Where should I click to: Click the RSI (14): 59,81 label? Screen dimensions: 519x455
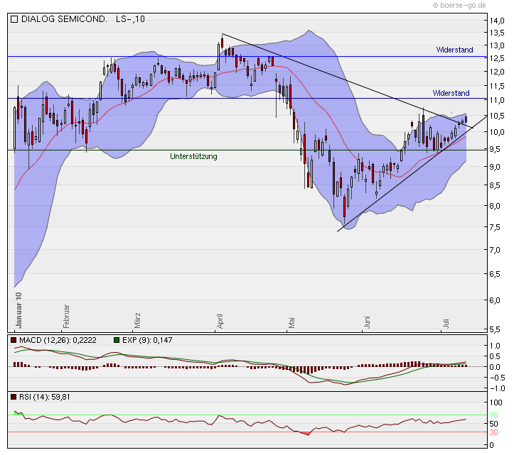[45, 397]
